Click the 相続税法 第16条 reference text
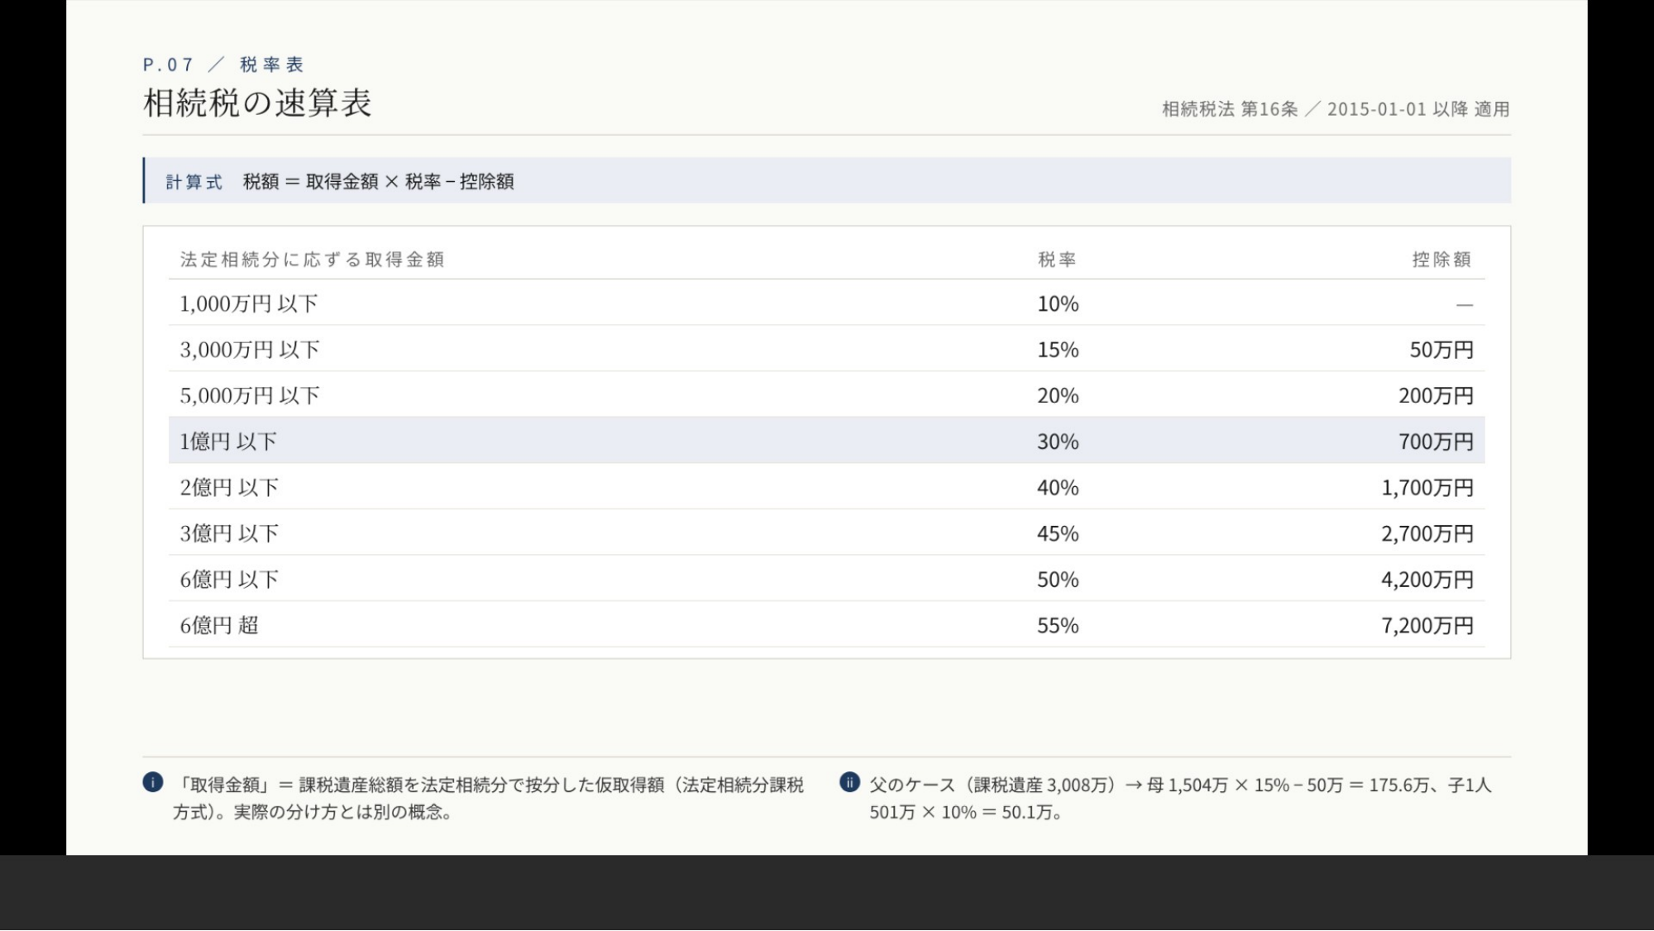 (1230, 109)
